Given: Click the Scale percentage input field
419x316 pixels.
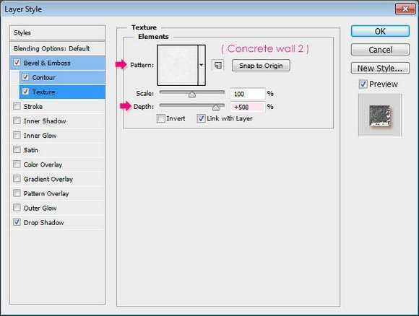Looking at the screenshot, I should [x=248, y=94].
